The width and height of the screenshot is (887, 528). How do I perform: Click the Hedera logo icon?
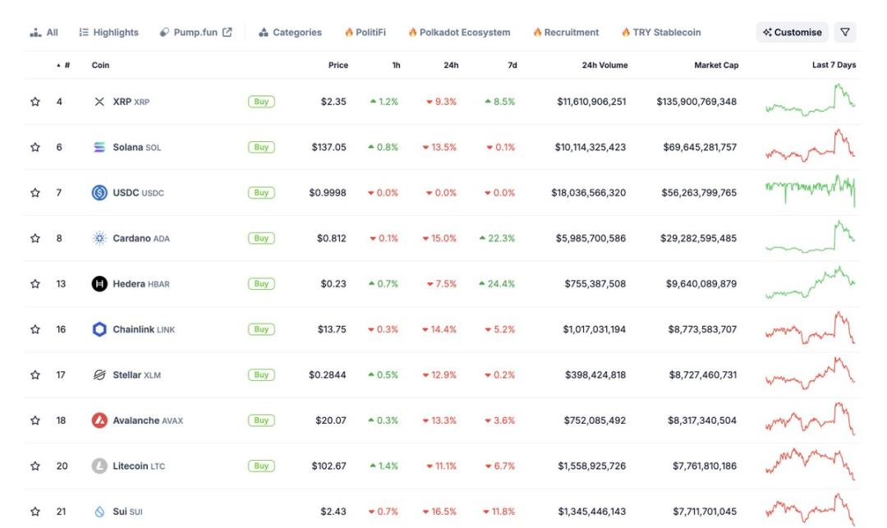99,284
